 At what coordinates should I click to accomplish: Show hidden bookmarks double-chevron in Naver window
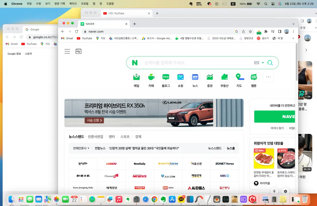pos(293,38)
